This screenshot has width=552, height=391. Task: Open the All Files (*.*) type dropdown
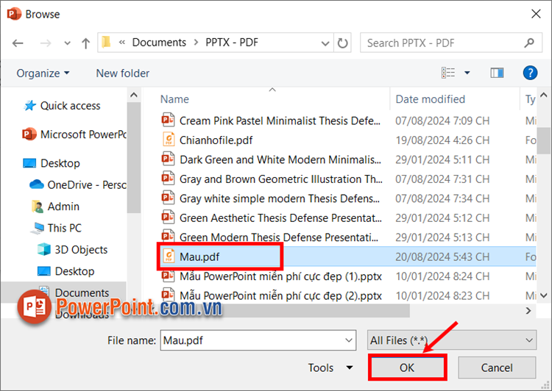click(452, 340)
